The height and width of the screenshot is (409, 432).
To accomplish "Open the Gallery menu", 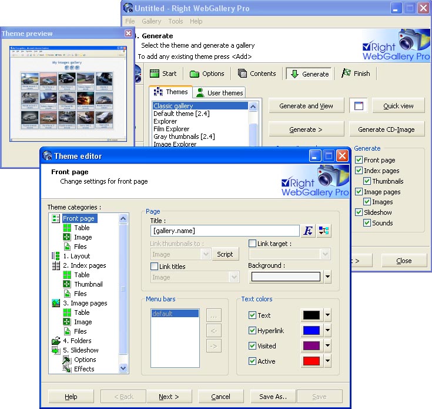I will click(151, 21).
